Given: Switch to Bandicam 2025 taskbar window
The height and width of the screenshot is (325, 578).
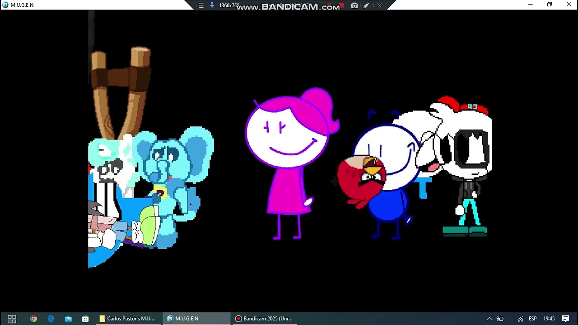Looking at the screenshot, I should pyautogui.click(x=264, y=319).
